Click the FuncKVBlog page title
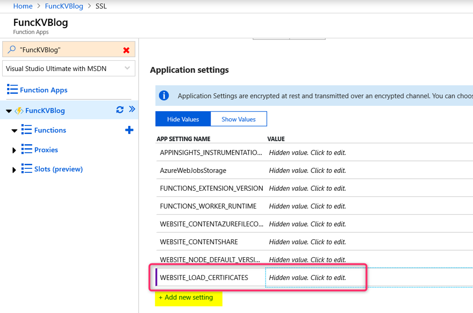Image resolution: width=473 pixels, height=313 pixels. [x=41, y=22]
